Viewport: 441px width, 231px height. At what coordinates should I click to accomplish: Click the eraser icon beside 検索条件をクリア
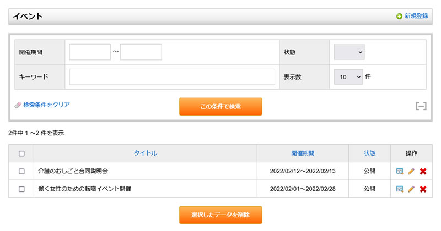click(18, 105)
